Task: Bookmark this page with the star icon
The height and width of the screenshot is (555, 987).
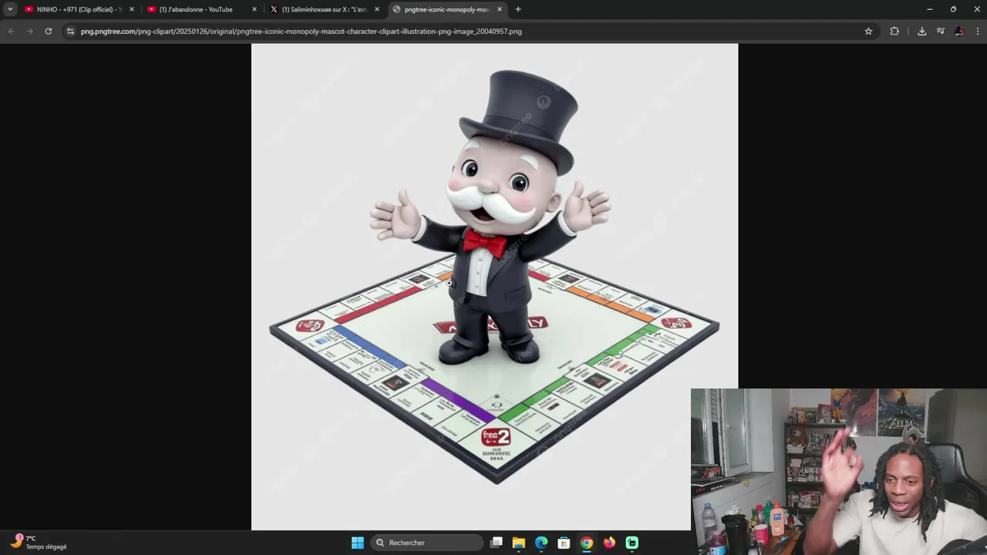Action: click(868, 31)
